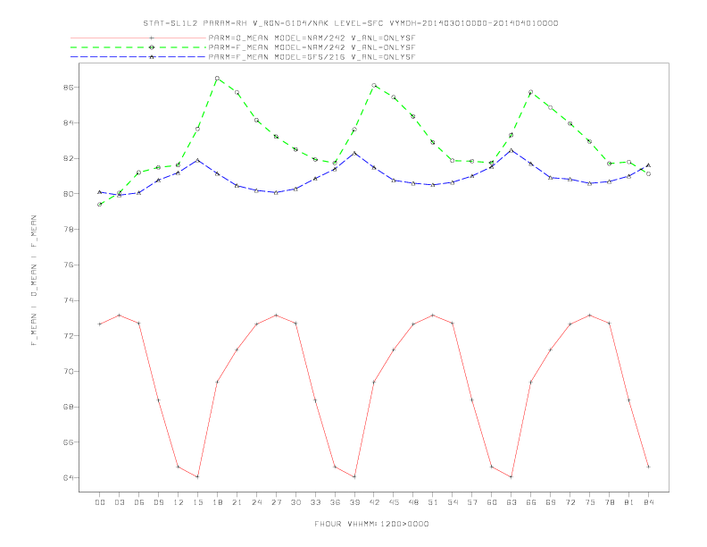Click the y-axis tick label 74
The width and height of the screenshot is (707, 547).
(x=69, y=300)
